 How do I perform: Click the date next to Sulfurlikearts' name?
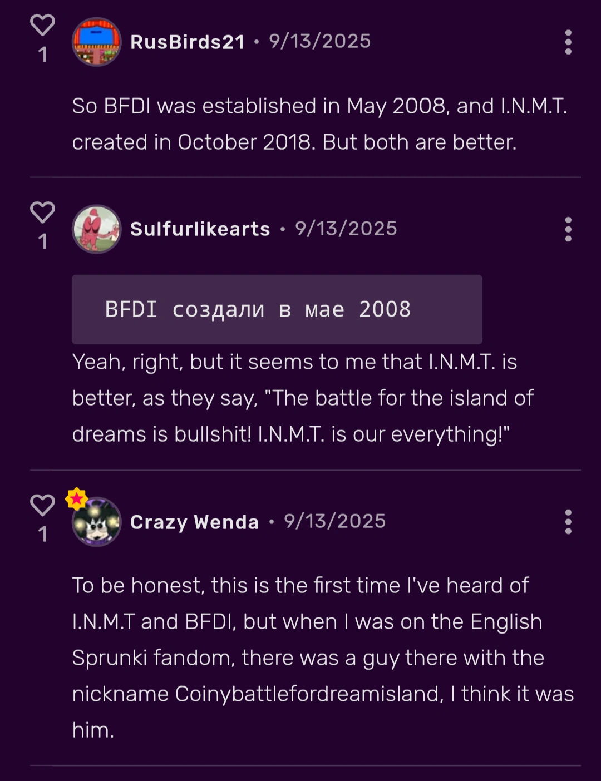[x=346, y=229]
